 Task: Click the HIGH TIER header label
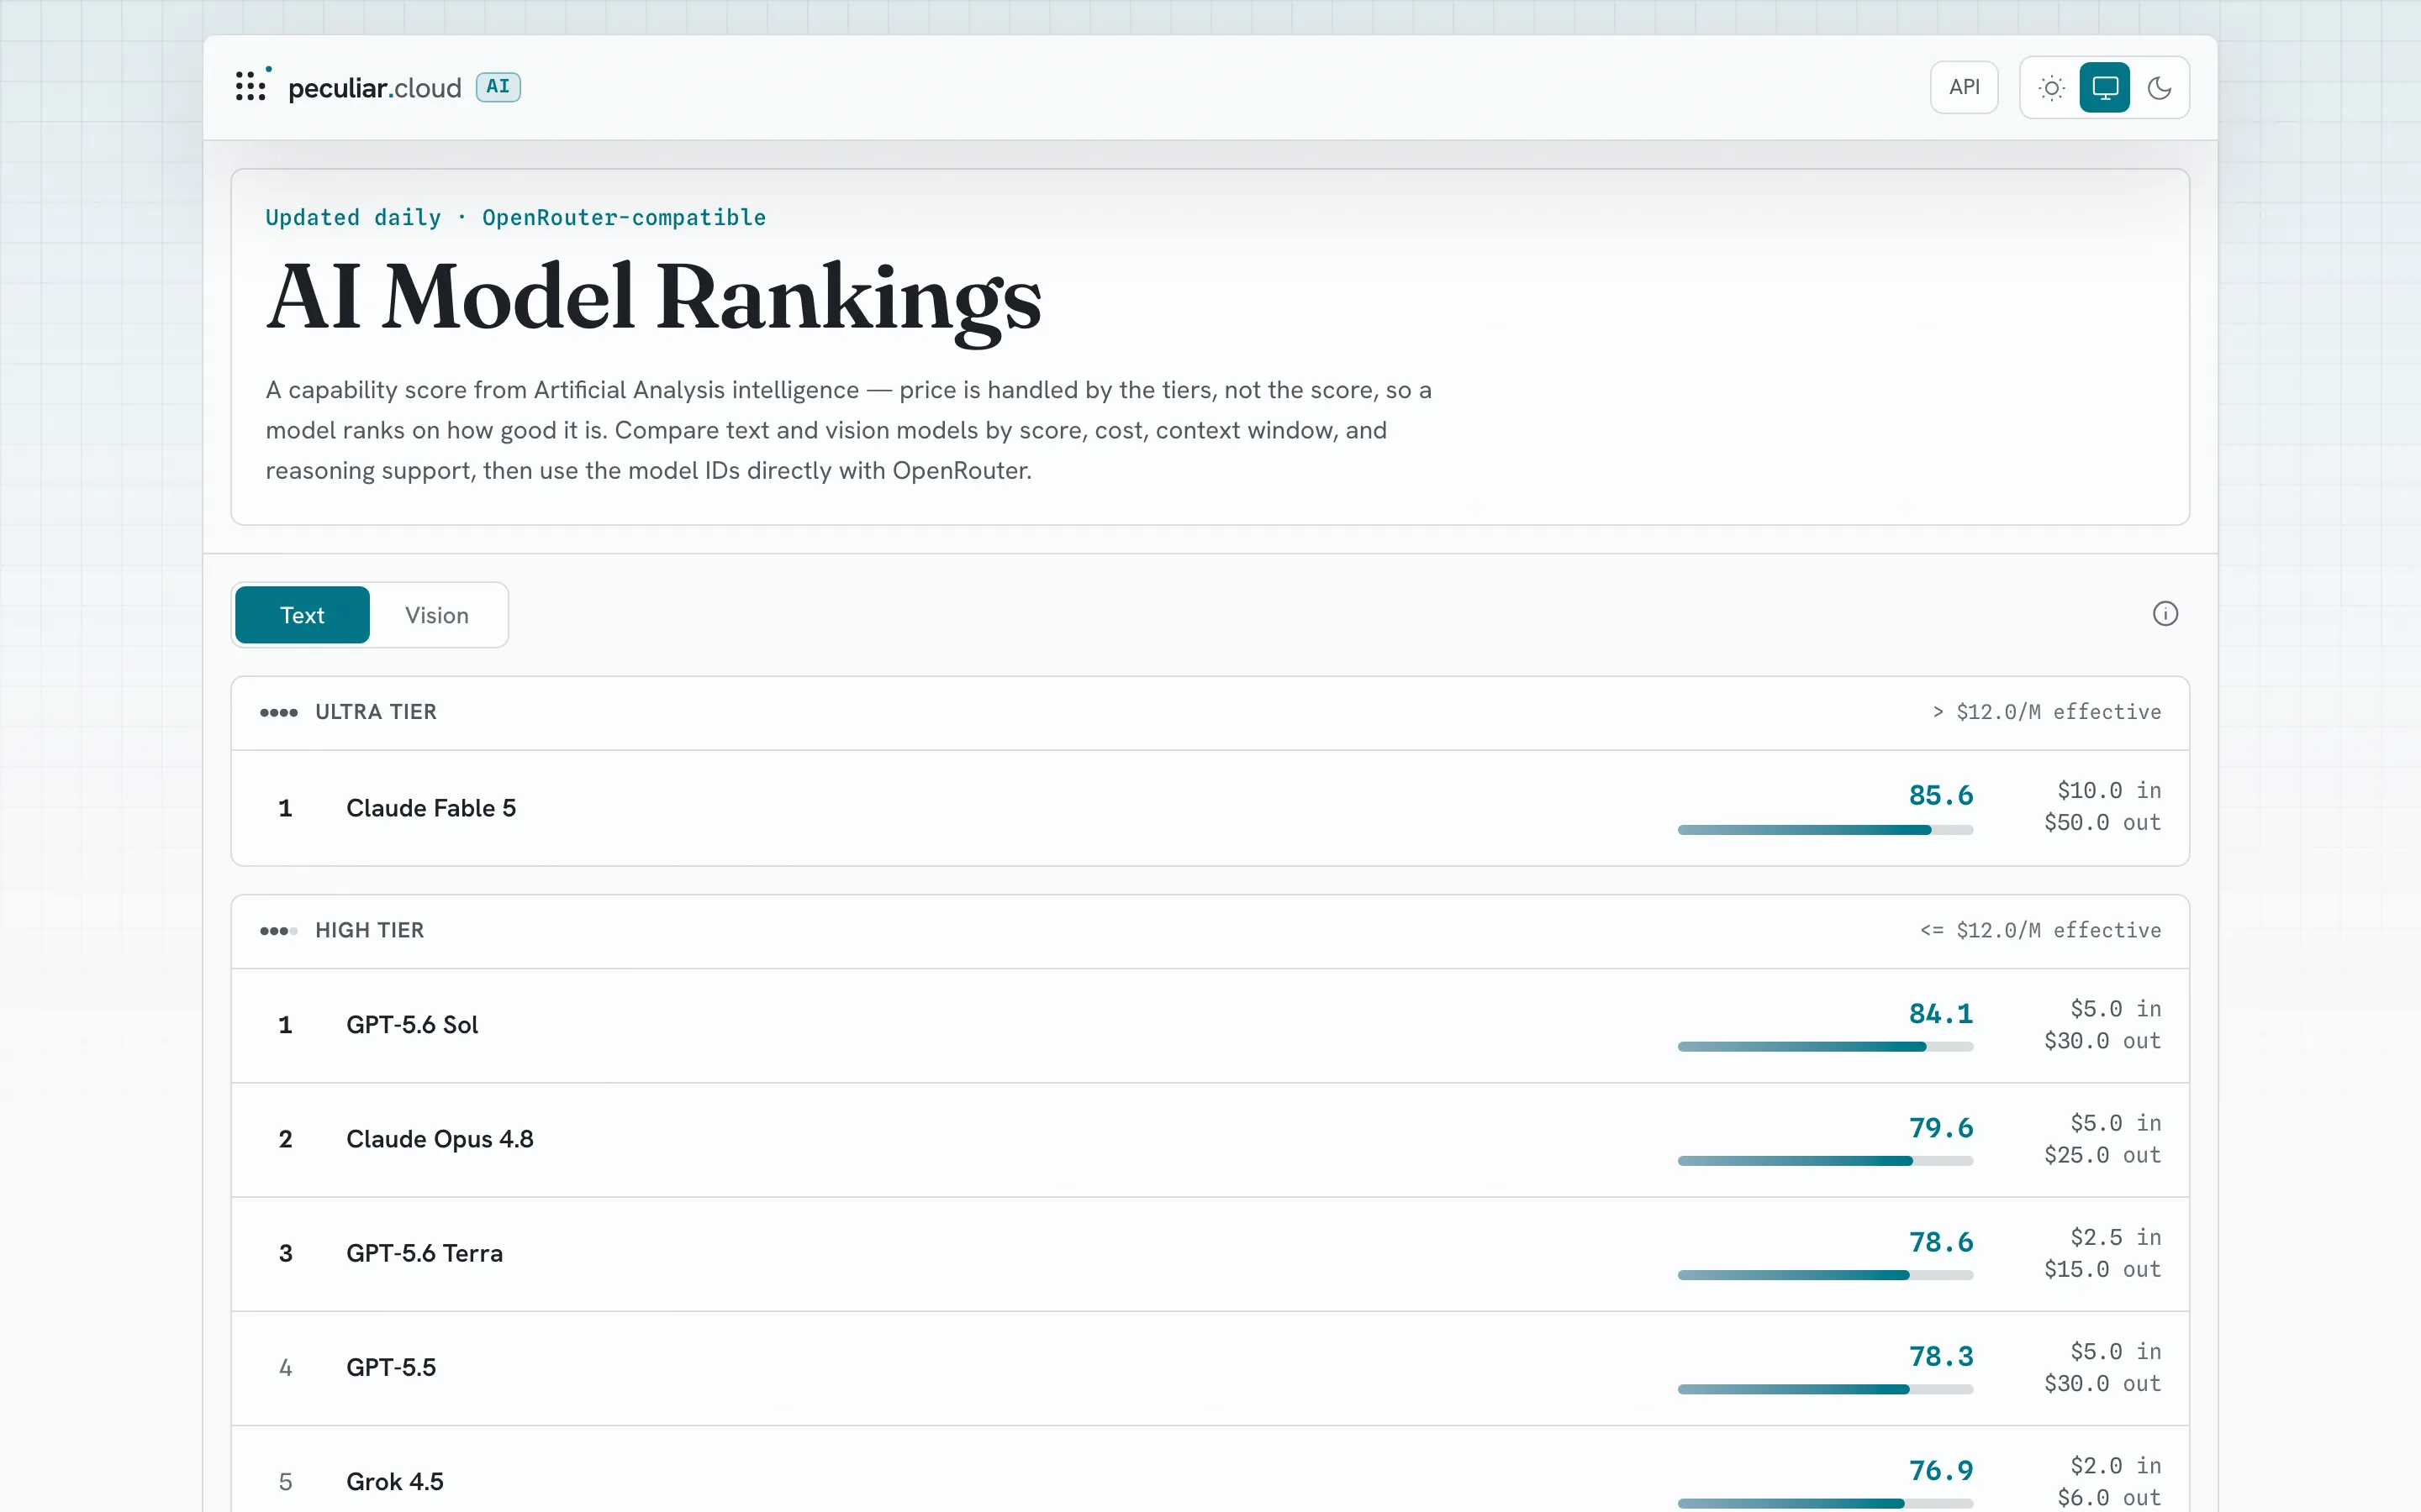pyautogui.click(x=370, y=930)
